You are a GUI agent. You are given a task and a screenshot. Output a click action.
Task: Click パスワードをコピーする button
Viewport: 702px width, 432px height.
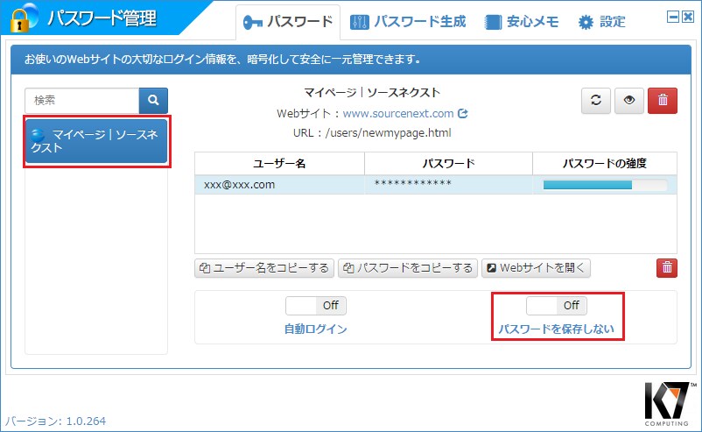coord(408,268)
